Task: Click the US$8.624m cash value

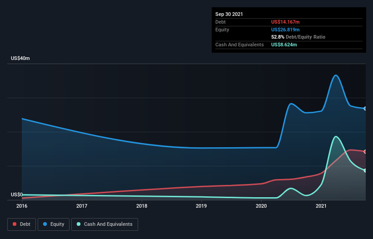Action: [x=284, y=45]
